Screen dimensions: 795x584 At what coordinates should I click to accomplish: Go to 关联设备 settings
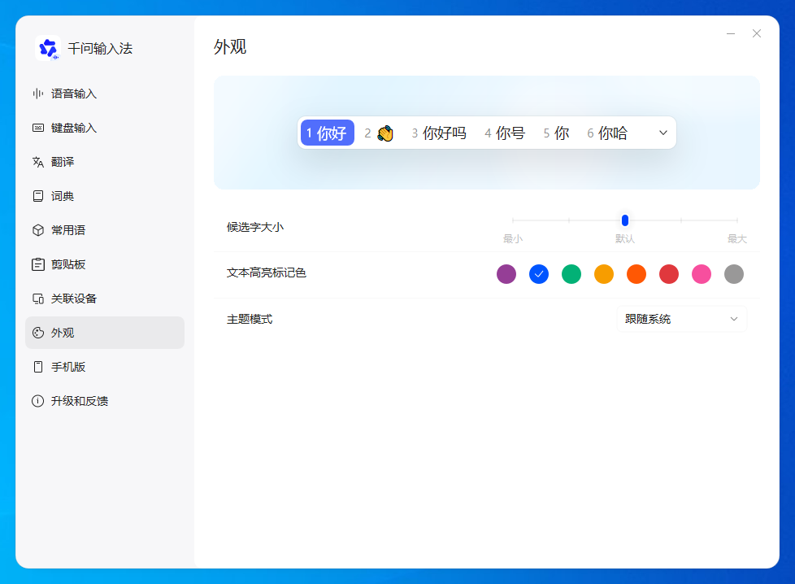tap(105, 299)
